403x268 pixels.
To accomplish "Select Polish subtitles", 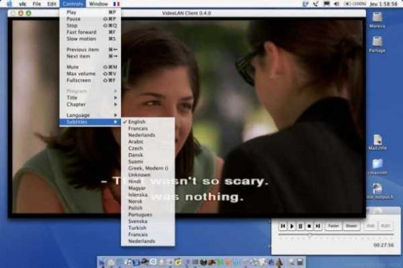I will pos(148,208).
